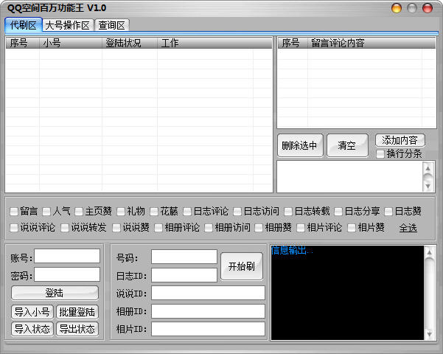Click the 批量登陆 button
Viewport: 443px width, 354px height.
coord(77,311)
